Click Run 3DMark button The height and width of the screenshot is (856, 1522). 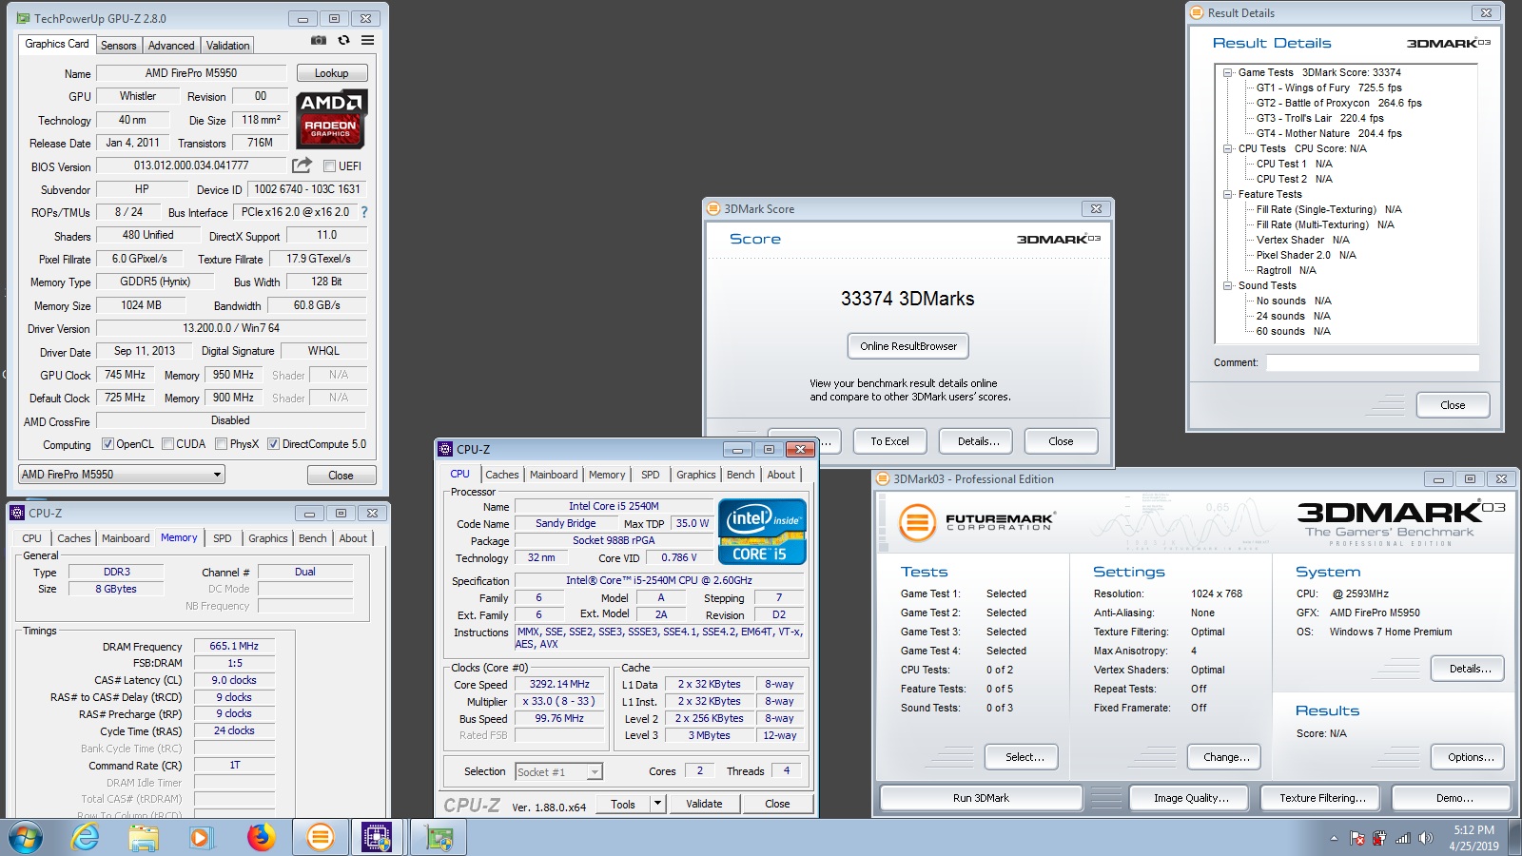tap(981, 798)
